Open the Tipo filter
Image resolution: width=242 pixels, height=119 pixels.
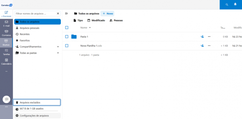click(78, 20)
